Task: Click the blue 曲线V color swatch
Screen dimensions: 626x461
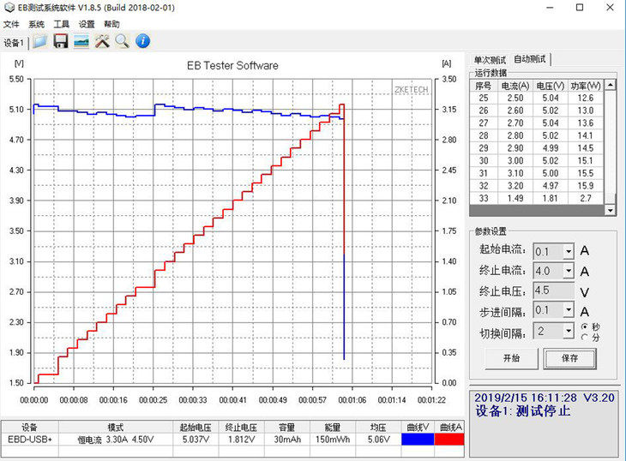Action: (x=418, y=439)
